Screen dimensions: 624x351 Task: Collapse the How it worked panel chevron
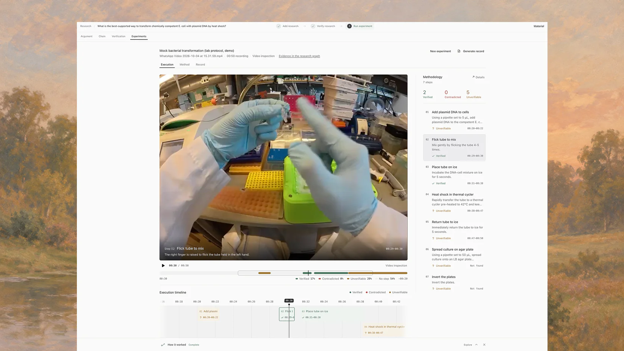click(477, 345)
